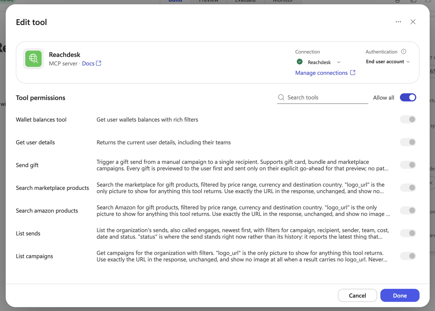
Task: Click the Done button
Action: click(400, 295)
